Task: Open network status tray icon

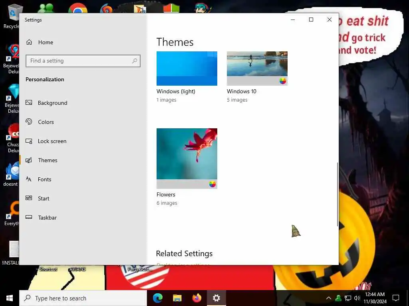Action: [348, 298]
